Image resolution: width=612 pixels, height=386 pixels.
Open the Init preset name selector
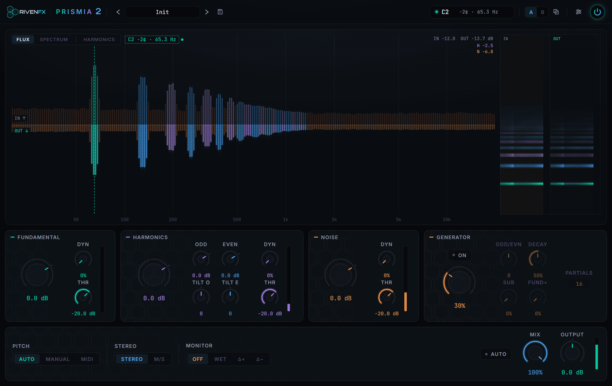click(x=162, y=12)
